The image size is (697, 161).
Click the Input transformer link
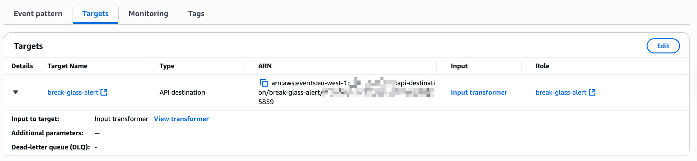[x=479, y=92]
